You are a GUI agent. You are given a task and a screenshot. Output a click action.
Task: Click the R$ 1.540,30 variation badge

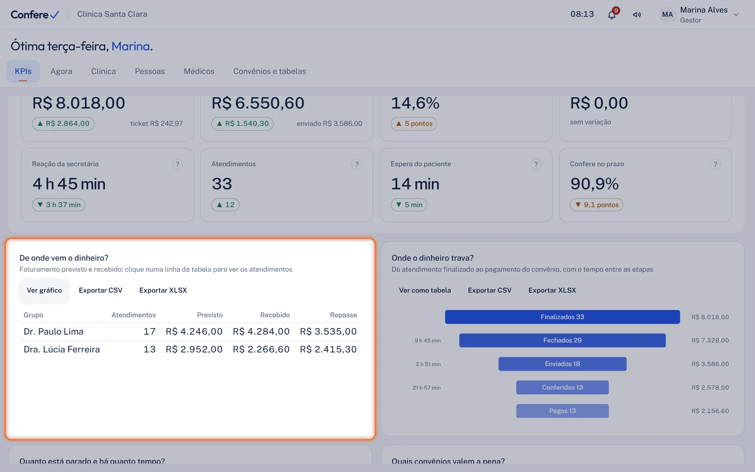tap(242, 124)
